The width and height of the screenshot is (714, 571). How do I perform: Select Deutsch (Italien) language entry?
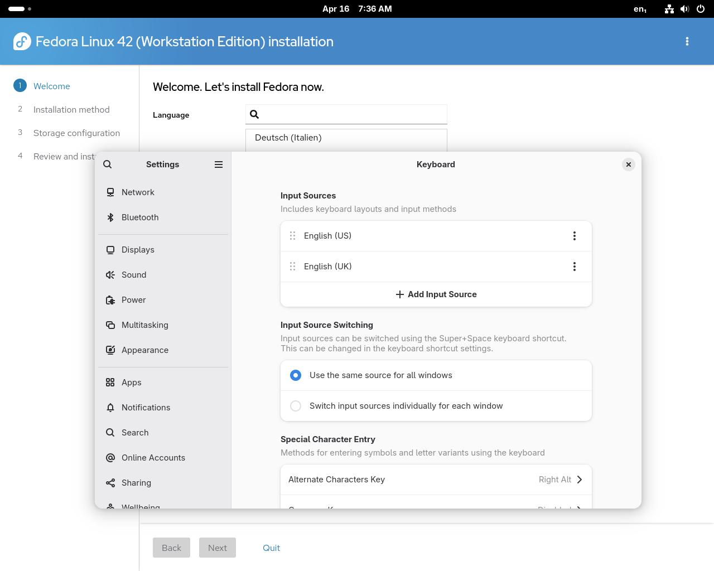coord(346,138)
